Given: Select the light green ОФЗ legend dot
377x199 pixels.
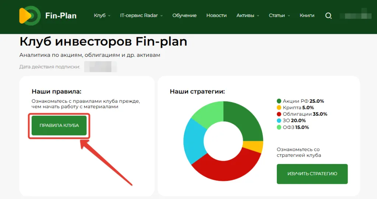Looking at the screenshot, I should point(279,127).
